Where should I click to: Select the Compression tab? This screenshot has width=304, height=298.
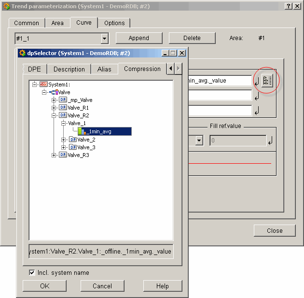pos(142,69)
